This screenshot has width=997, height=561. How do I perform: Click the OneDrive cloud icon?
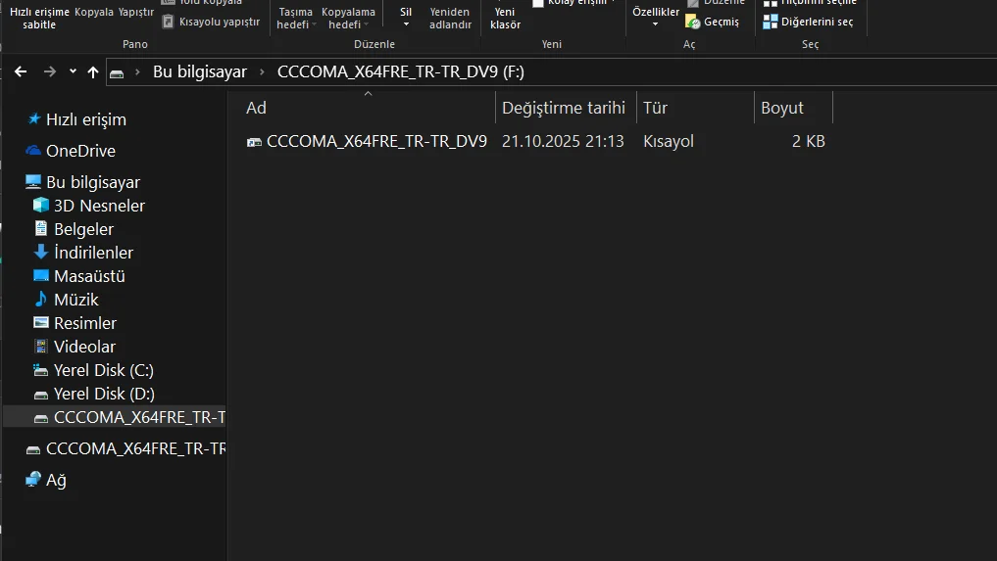[x=33, y=151]
